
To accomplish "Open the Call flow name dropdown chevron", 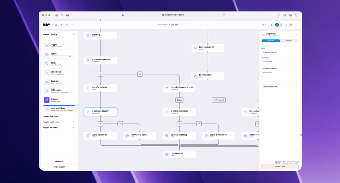I will (x=182, y=25).
